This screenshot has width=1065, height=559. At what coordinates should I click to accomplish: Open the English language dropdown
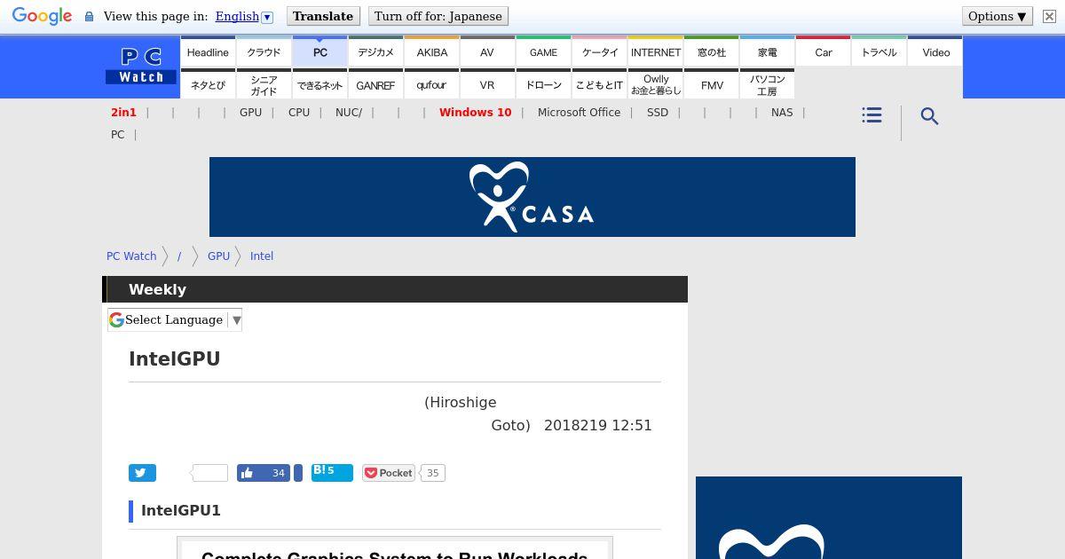244,16
